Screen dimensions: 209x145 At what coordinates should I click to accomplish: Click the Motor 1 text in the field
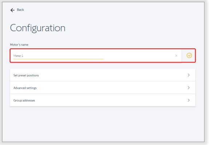(x=18, y=56)
